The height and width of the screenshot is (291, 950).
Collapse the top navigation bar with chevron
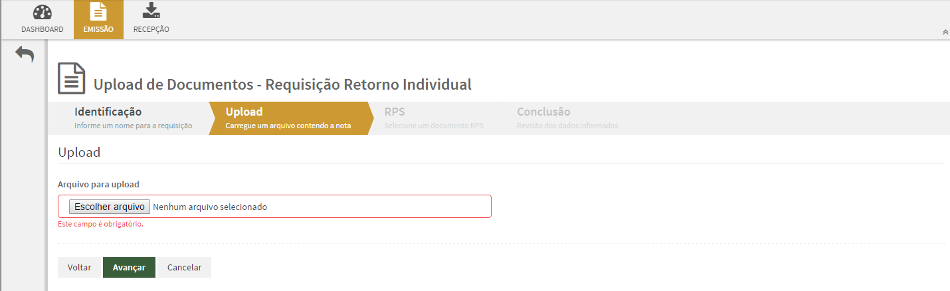(x=945, y=32)
